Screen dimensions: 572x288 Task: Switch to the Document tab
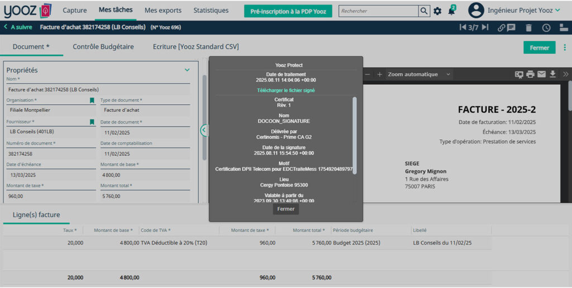coord(31,47)
